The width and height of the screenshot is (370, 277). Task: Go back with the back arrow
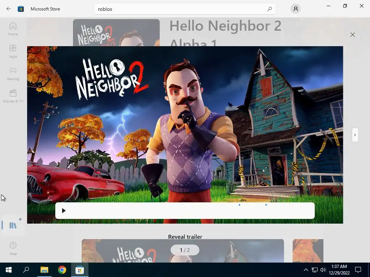pyautogui.click(x=9, y=9)
